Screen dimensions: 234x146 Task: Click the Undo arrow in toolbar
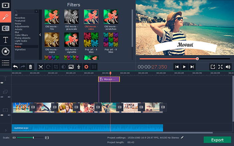click(15, 67)
